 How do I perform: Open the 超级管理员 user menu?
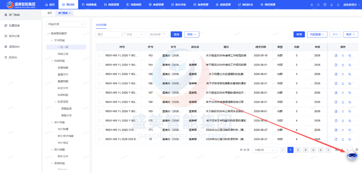tap(351, 5)
